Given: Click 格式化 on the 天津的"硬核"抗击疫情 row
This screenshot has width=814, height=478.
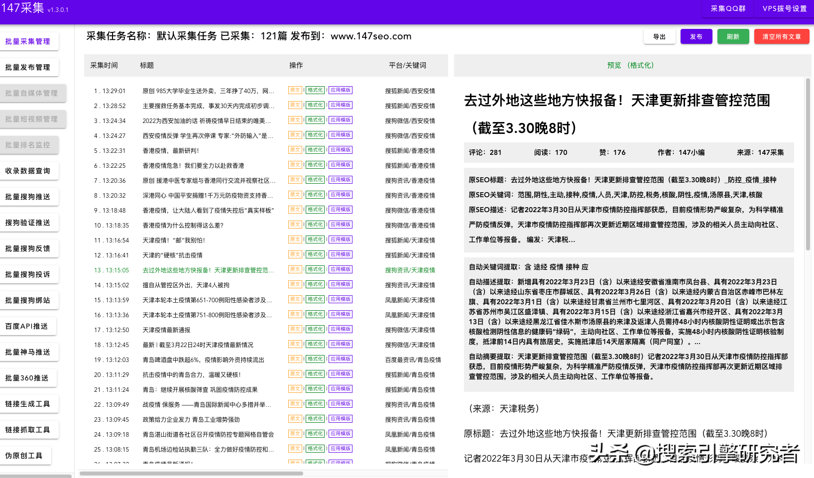Looking at the screenshot, I should 315,254.
